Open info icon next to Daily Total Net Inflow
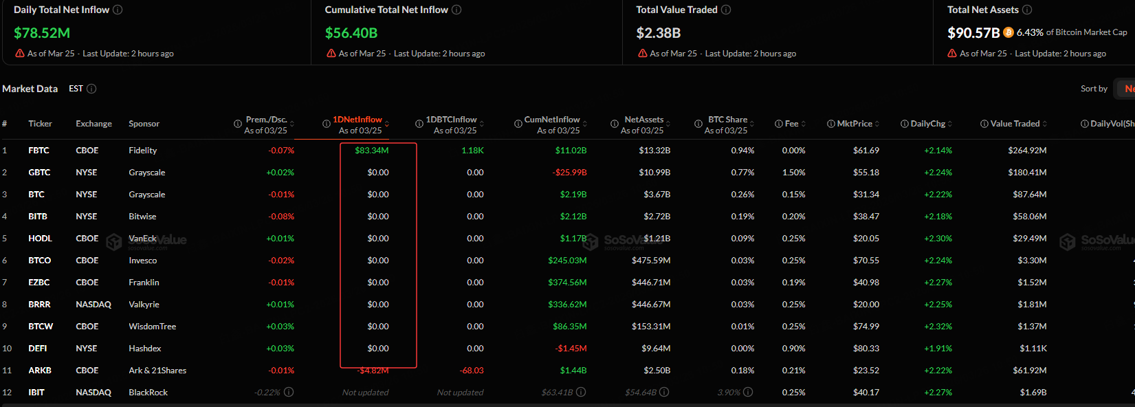This screenshot has height=407, width=1135. (118, 10)
